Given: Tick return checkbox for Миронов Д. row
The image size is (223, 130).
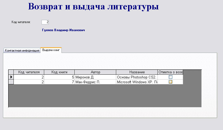Looking at the screenshot, I should [x=170, y=77].
